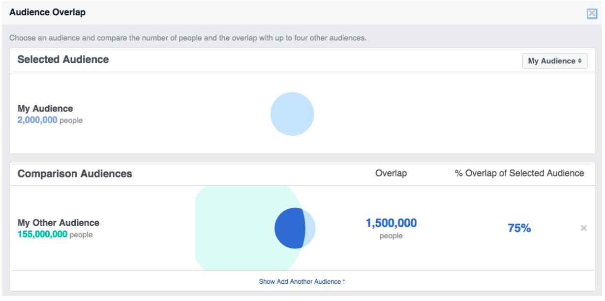
Task: Open the My Audience selector
Action: tap(555, 60)
